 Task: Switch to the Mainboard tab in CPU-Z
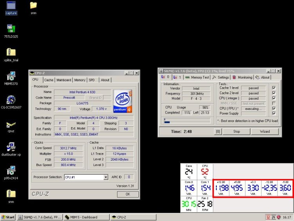pyautogui.click(x=64, y=80)
